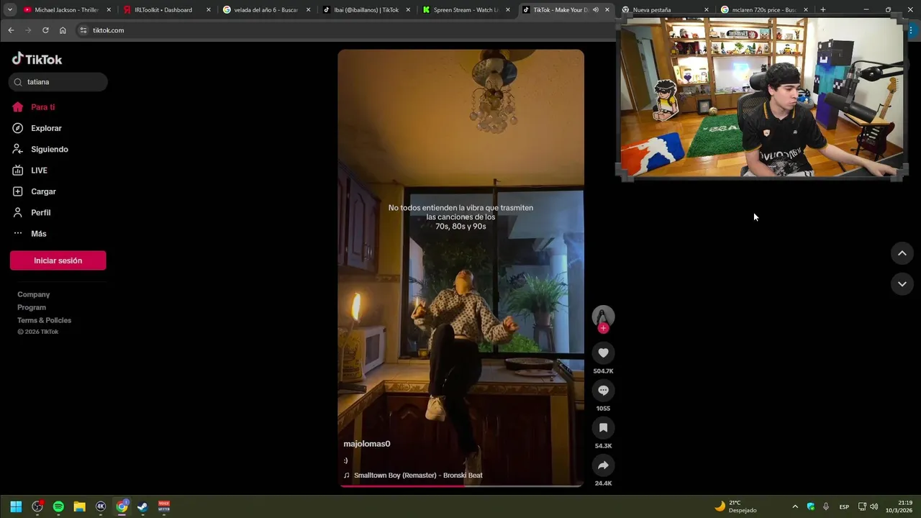Close the Spreen Stream tab
921x518 pixels.
pyautogui.click(x=507, y=10)
